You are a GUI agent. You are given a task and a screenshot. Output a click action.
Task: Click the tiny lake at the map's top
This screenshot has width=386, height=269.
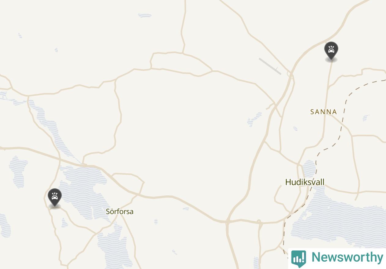145,15
